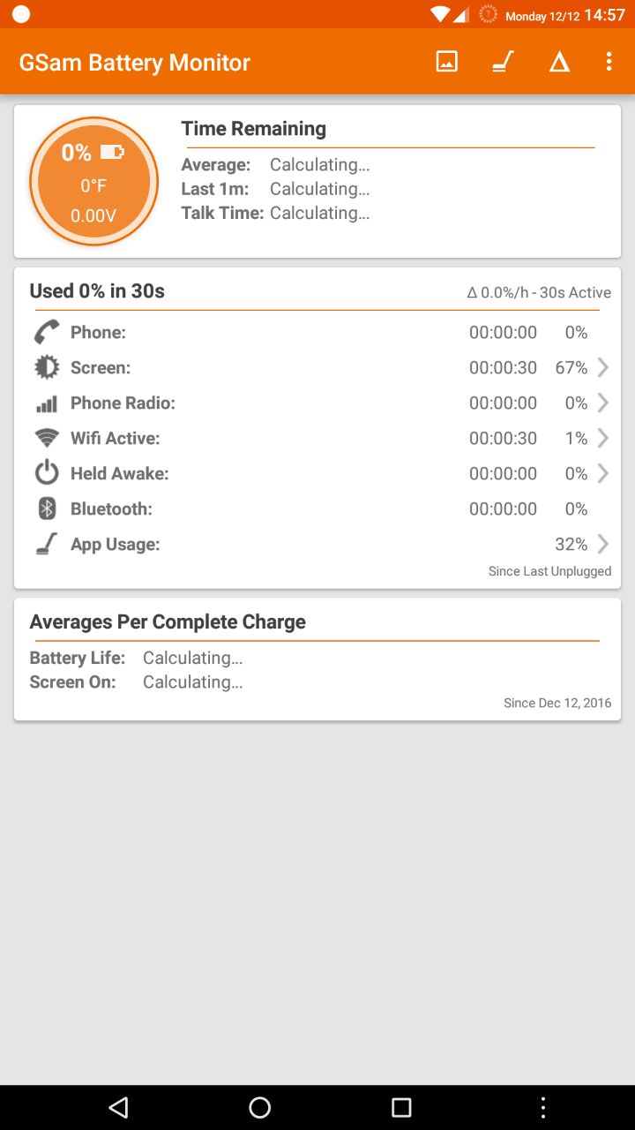Tap the Held Awake power icon
Screen dimensions: 635x1130
pyautogui.click(x=47, y=473)
